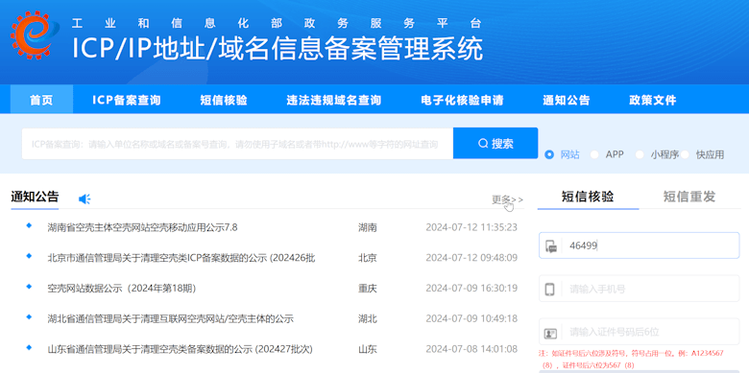749x373 pixels.
Task: Open notice 北京市通信管理局关于清理空壳类ICP备案数据的公示
Action: 181,258
